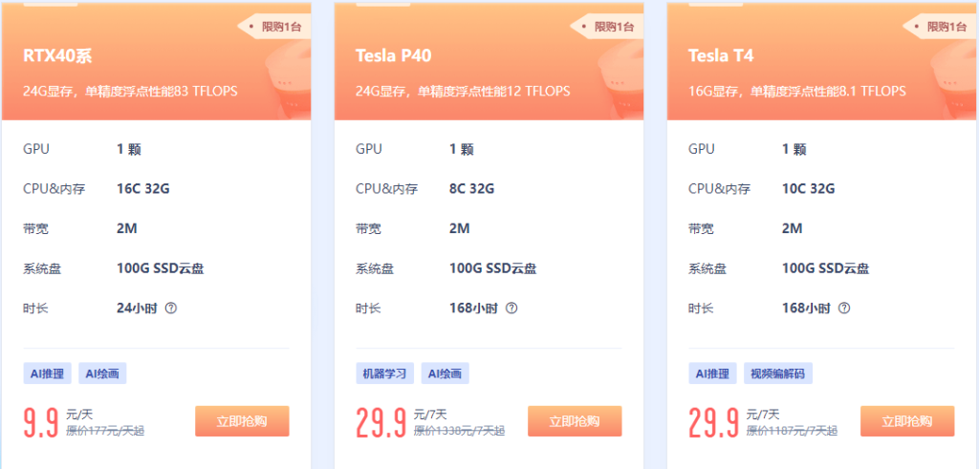
Task: Click the help icon beside 24小时 duration
Action: 171,309
